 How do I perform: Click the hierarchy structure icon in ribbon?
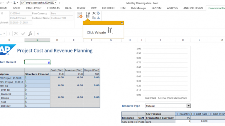(98, 18)
